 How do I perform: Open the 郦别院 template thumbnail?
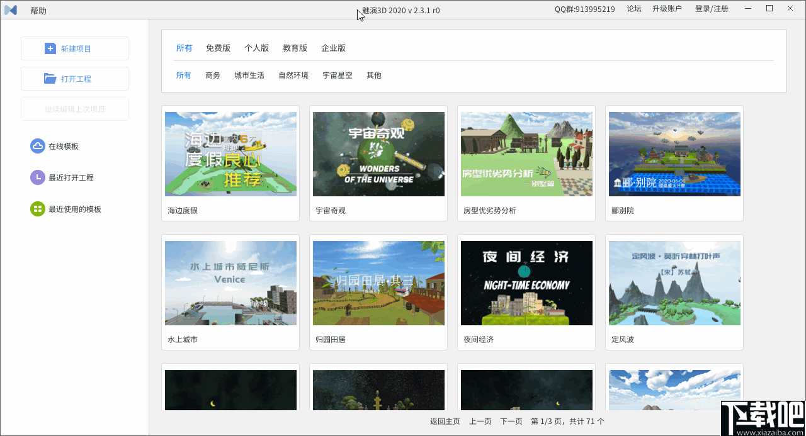pos(674,154)
